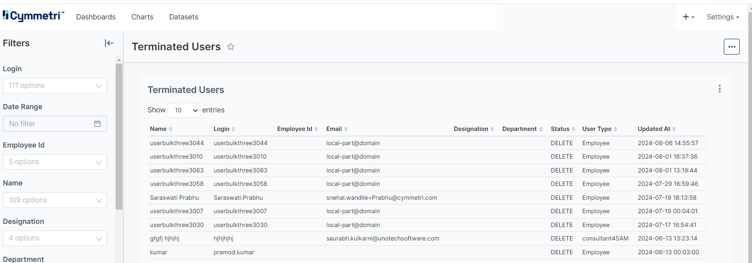
Task: Click the plus add-new button
Action: (x=688, y=17)
